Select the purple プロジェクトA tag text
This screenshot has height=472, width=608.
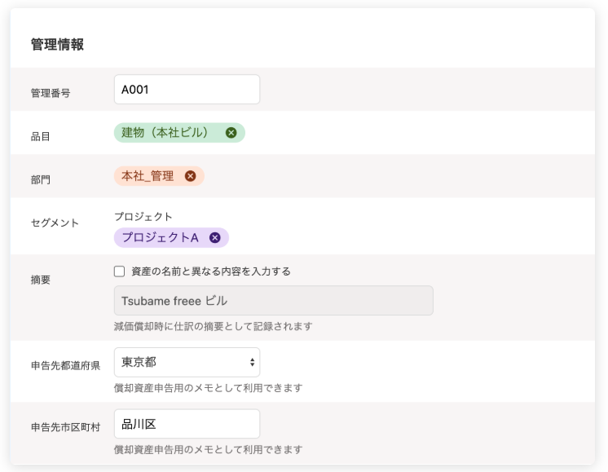tap(160, 237)
